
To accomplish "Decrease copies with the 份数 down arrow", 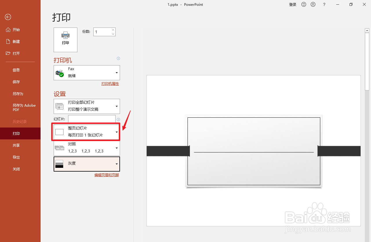I will 113,34.
